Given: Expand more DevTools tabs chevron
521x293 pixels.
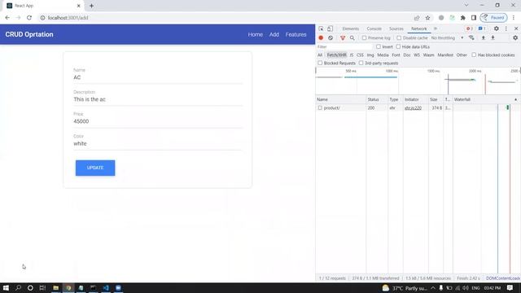Looking at the screenshot, I should [436, 28].
